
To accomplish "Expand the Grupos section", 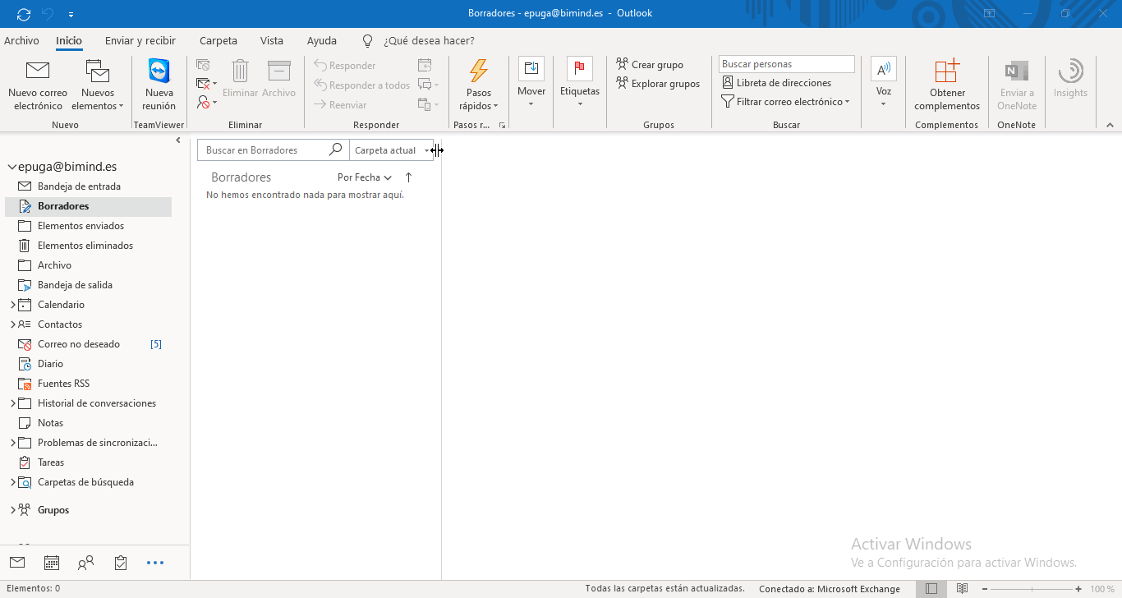I will pyautogui.click(x=12, y=510).
